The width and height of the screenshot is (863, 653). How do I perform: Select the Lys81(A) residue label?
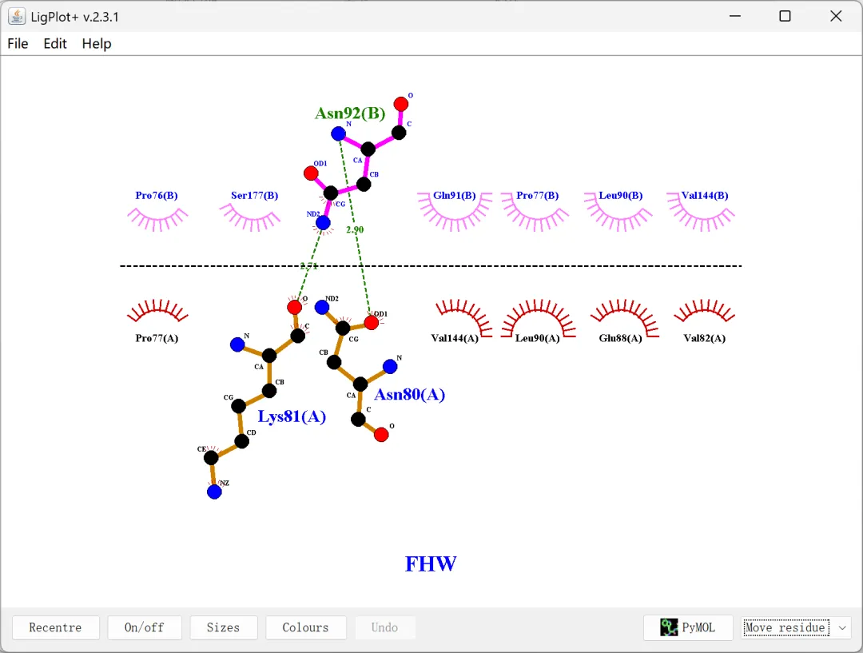click(292, 416)
